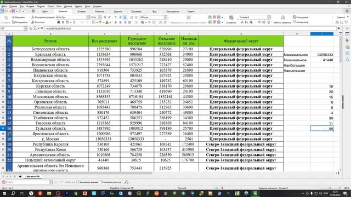Click the Cut (Вырезать) button

(18, 17)
